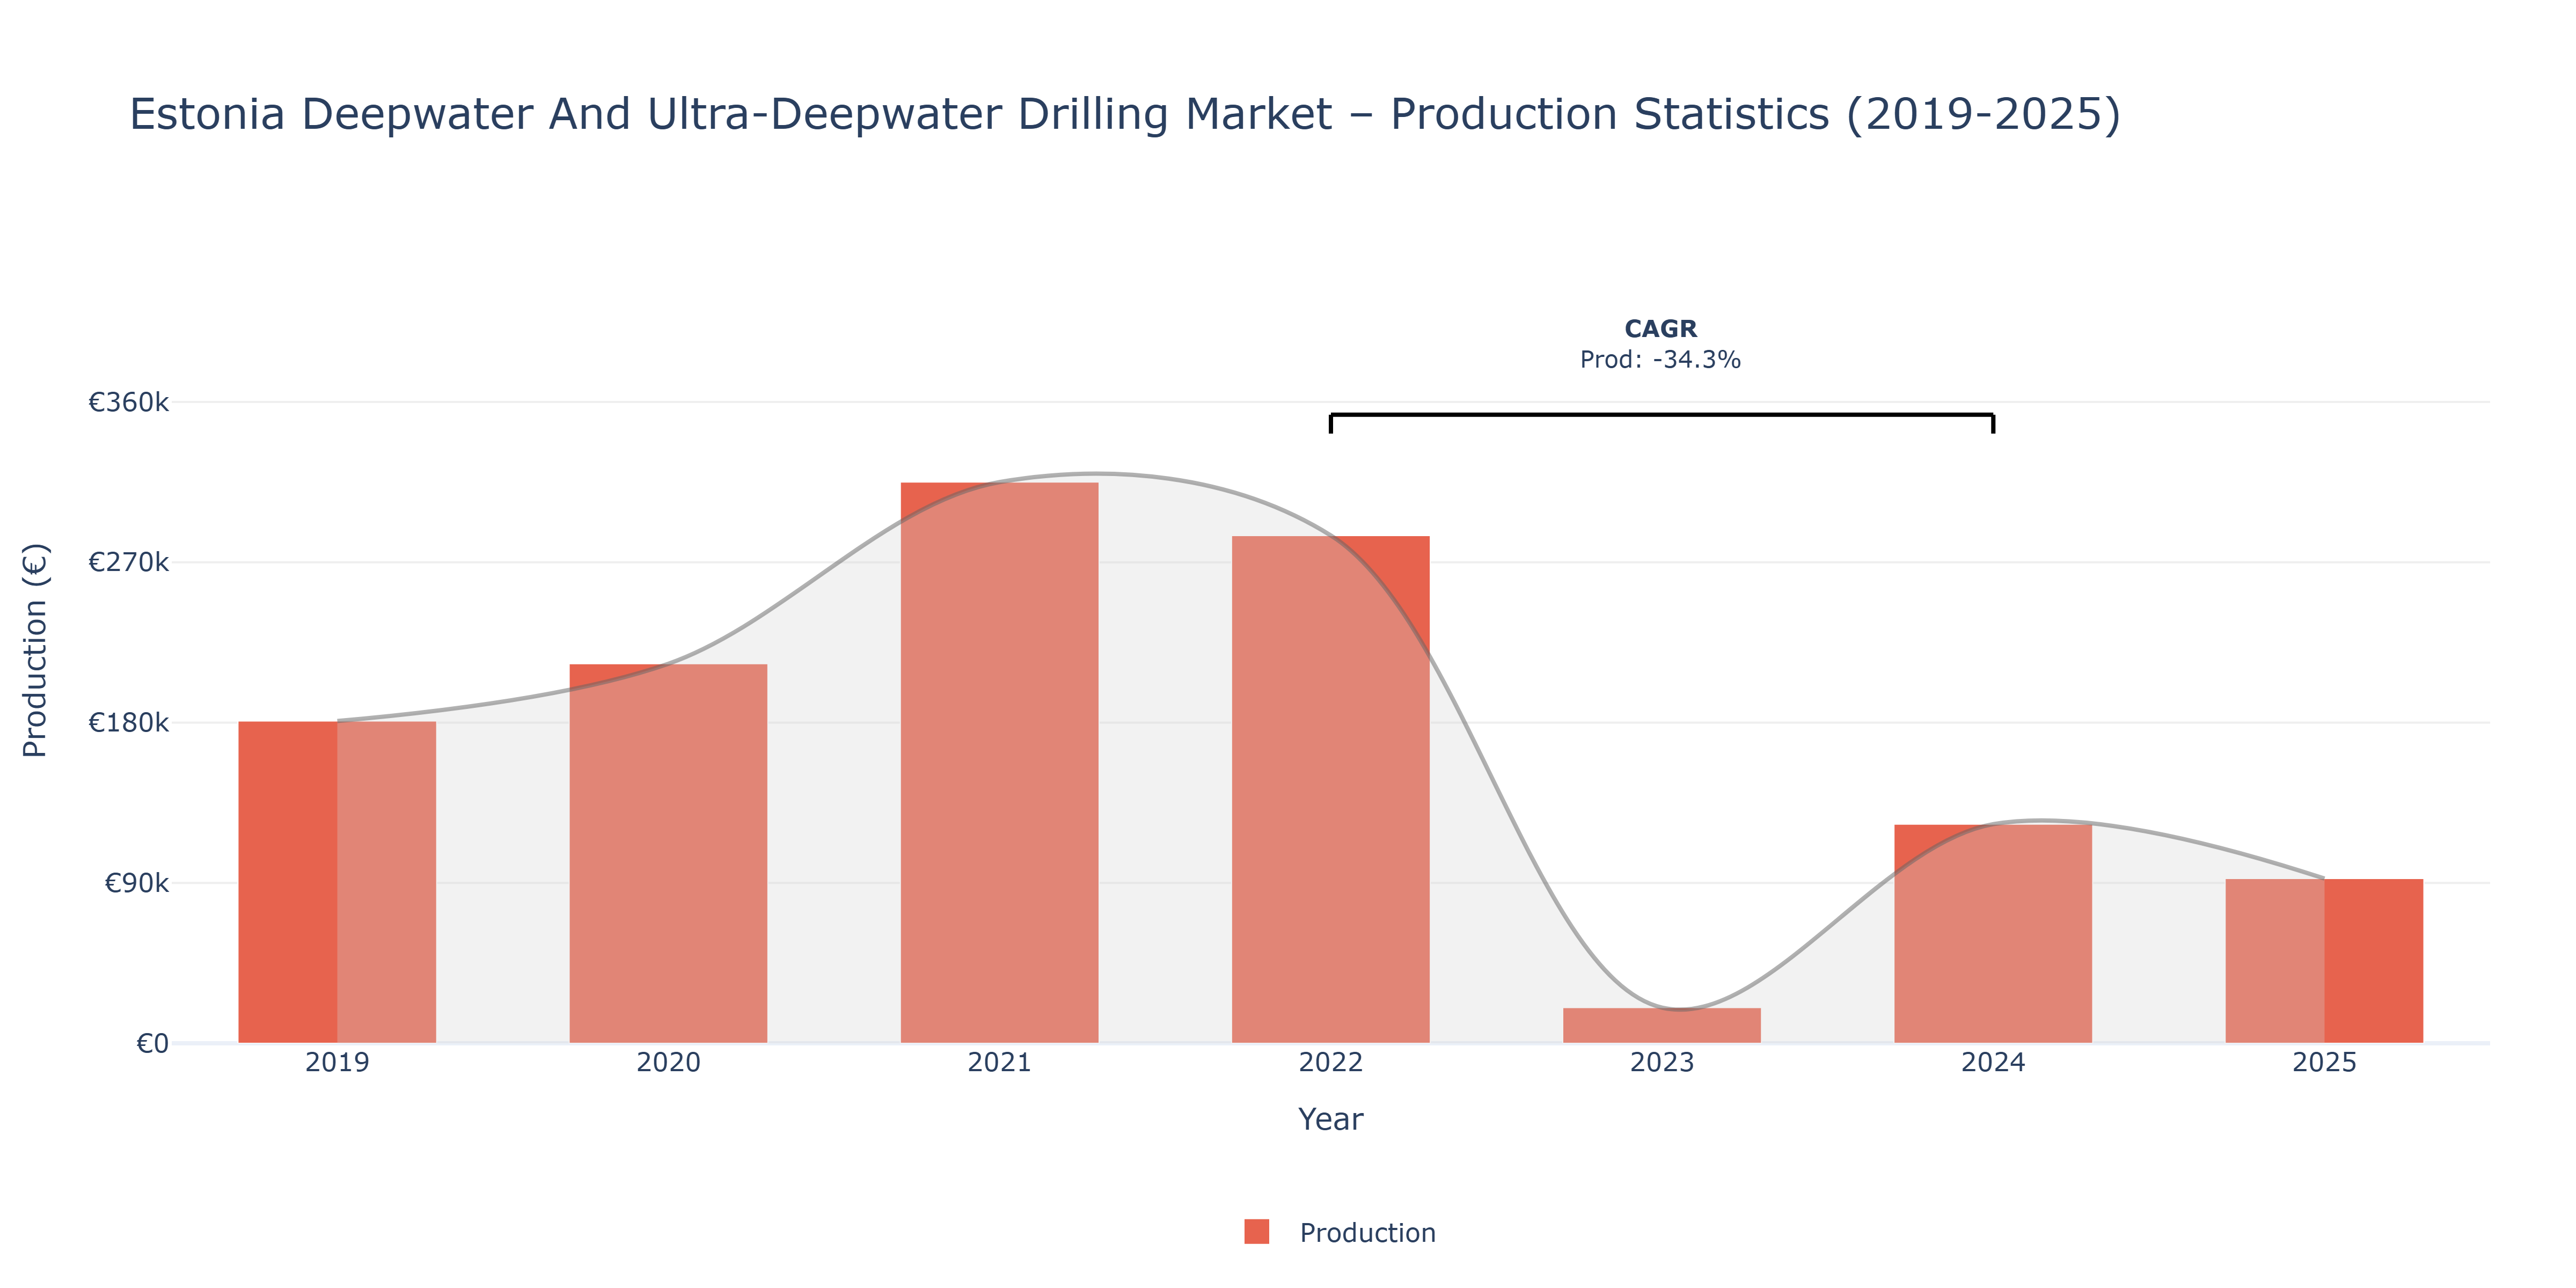Click the €360k y-axis tick label
Screen dimensions: 2576x1288
pos(128,402)
